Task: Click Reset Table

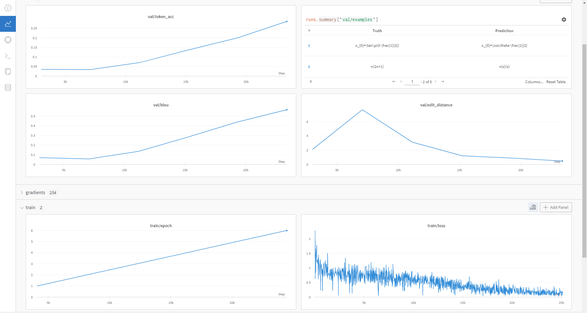Action: 556,82
